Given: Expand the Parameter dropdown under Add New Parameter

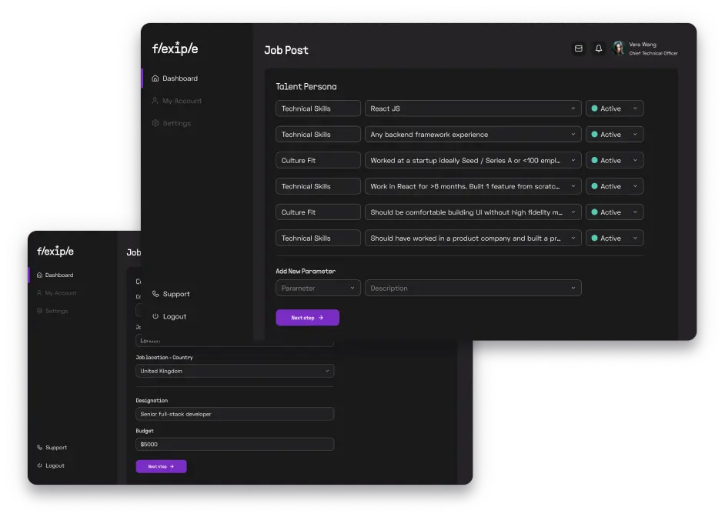Looking at the screenshot, I should [x=318, y=289].
